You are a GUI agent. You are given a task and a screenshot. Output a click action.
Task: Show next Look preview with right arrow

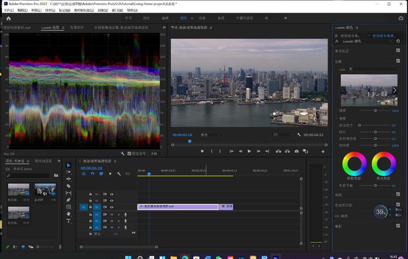click(394, 90)
